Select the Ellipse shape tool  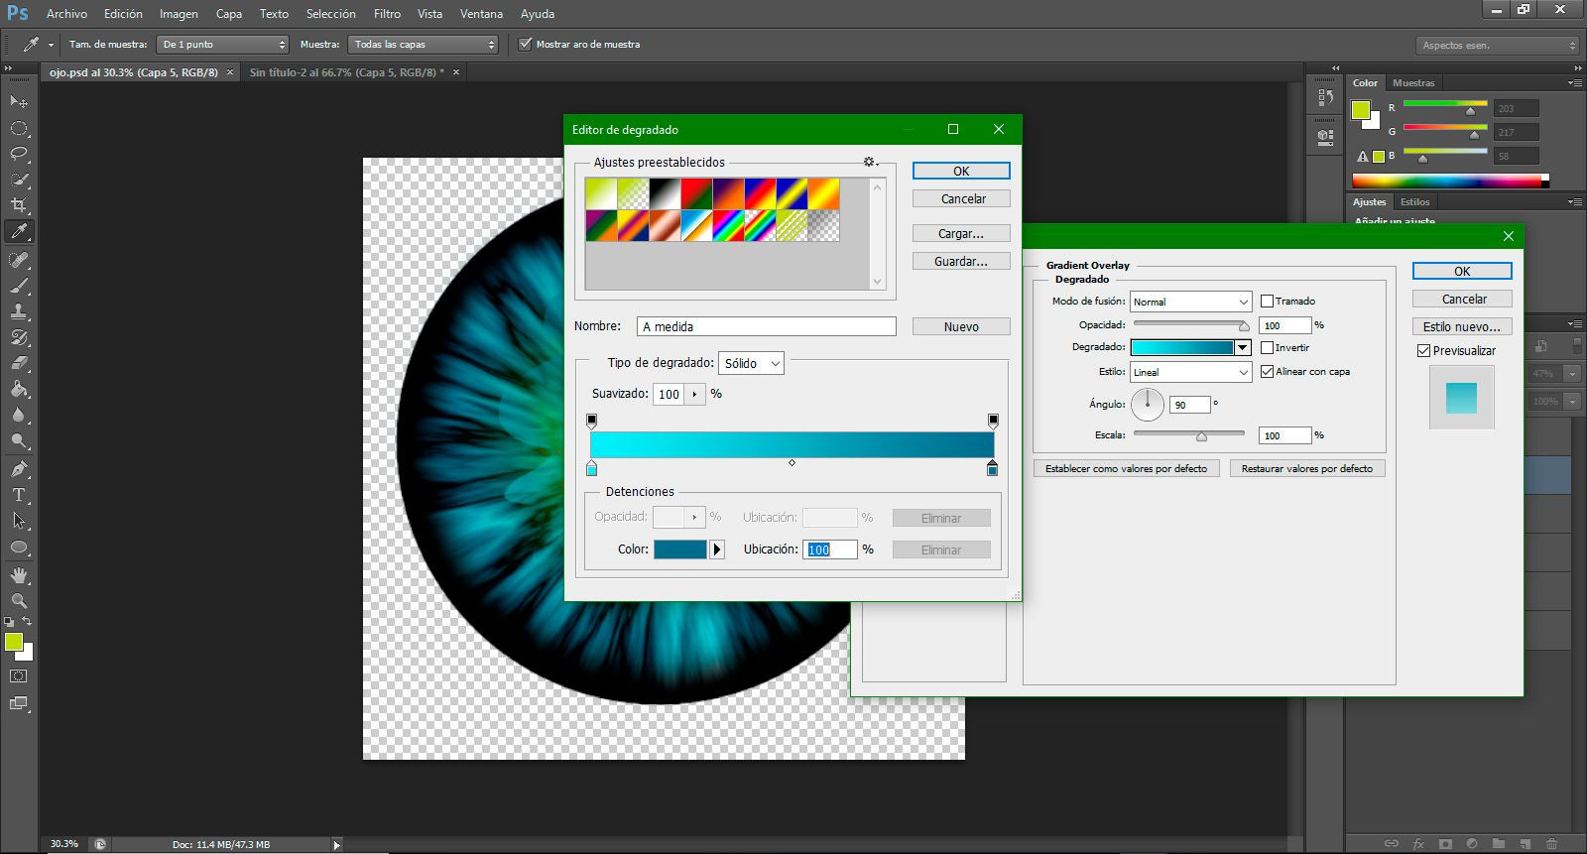click(x=19, y=547)
